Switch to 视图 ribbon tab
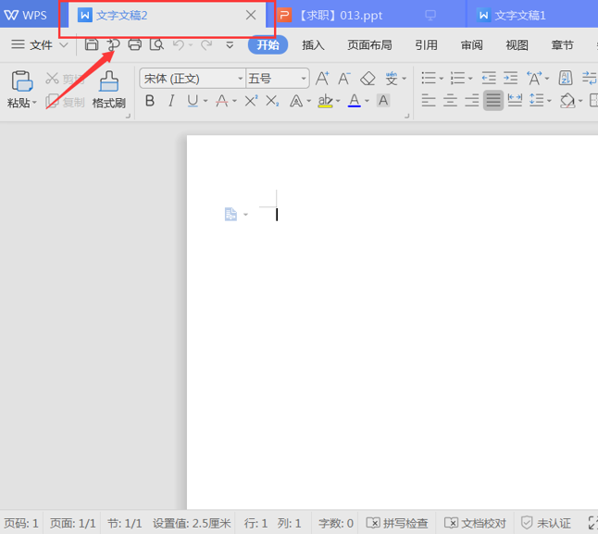The height and width of the screenshot is (534, 598). click(517, 45)
